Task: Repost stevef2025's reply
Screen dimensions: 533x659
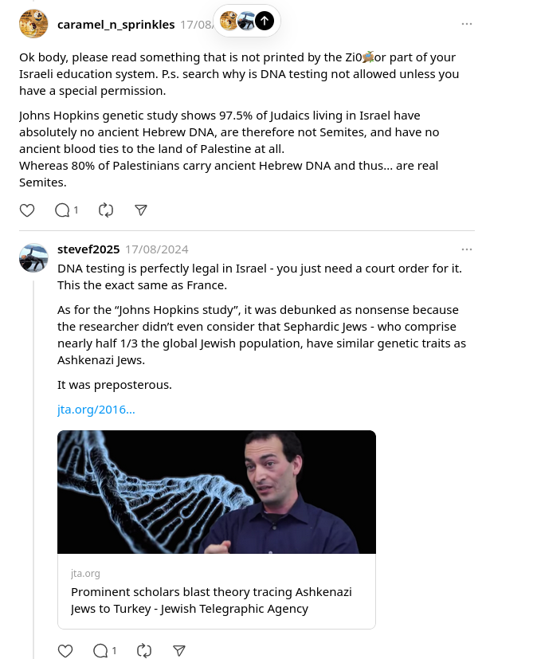Action: click(x=144, y=650)
